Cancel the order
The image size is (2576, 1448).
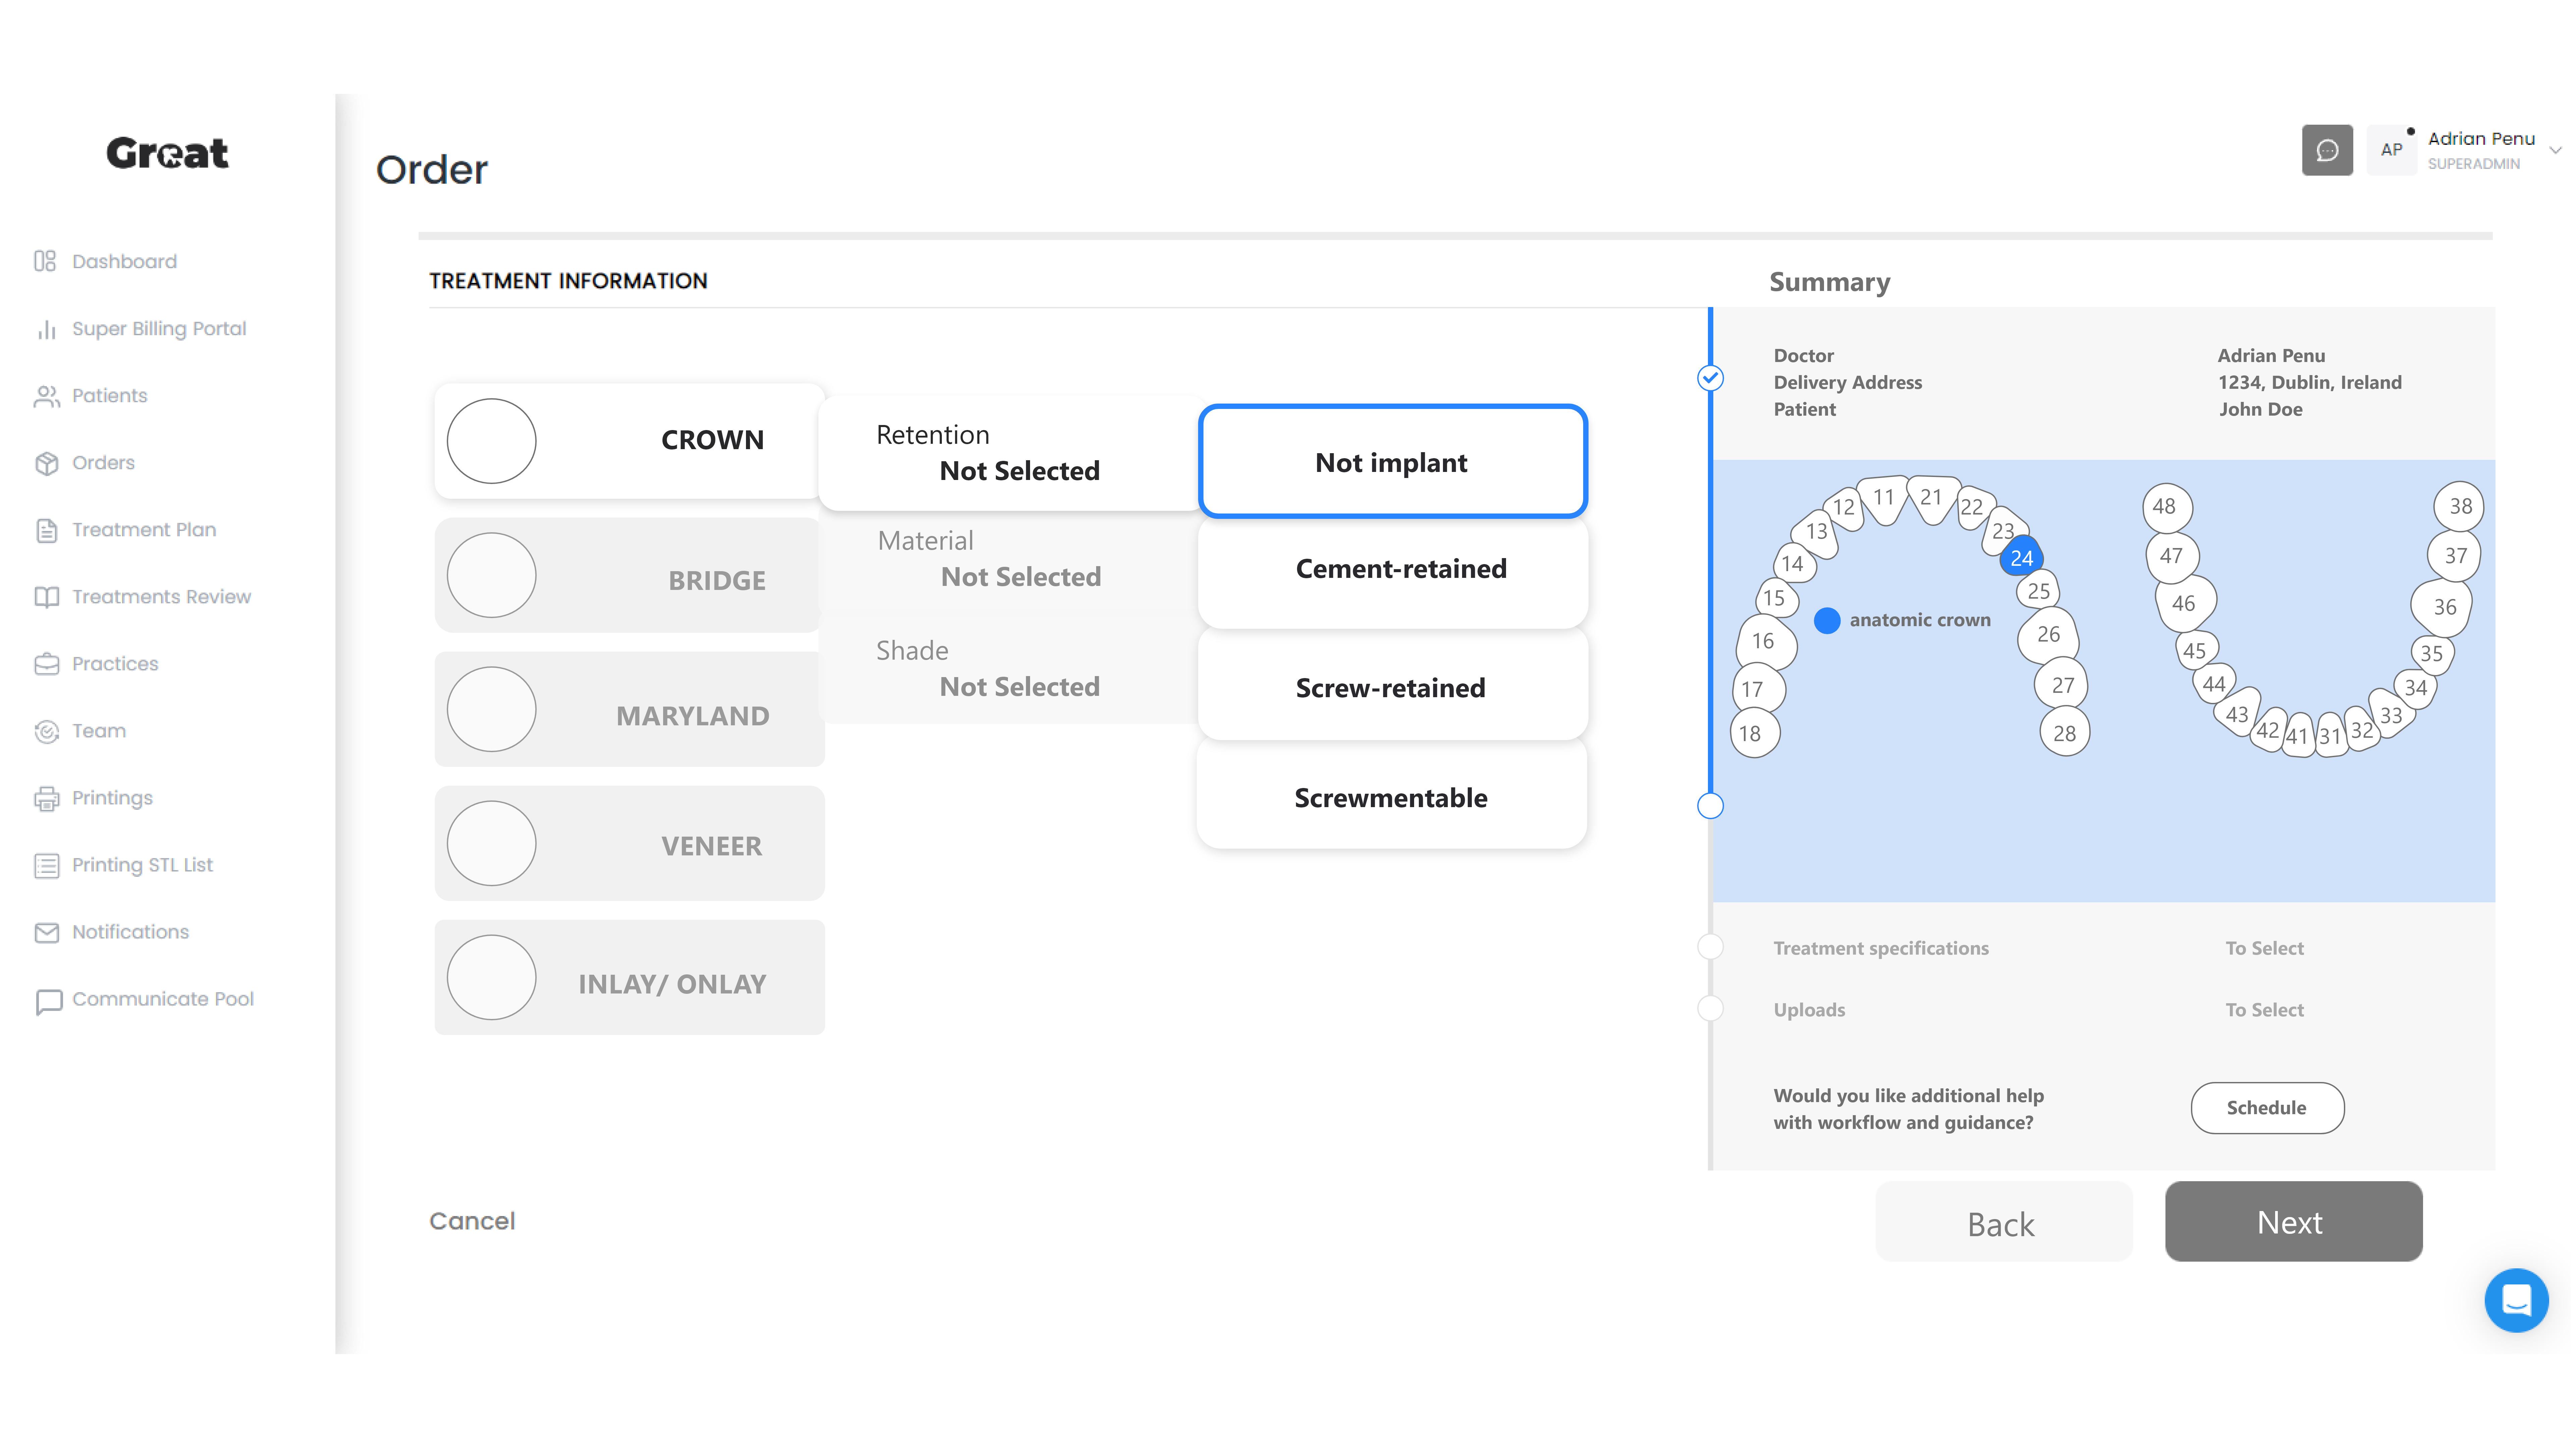472,1221
